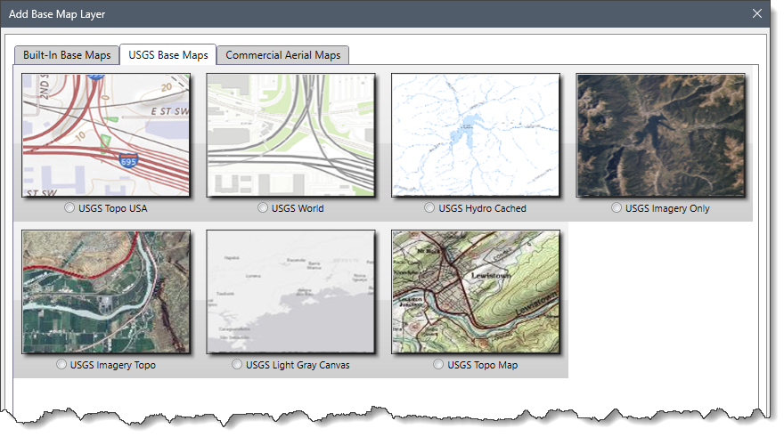Image resolution: width=784 pixels, height=437 pixels.
Task: Select the USGS Imagery Topo preview thumbnail
Action: [106, 292]
